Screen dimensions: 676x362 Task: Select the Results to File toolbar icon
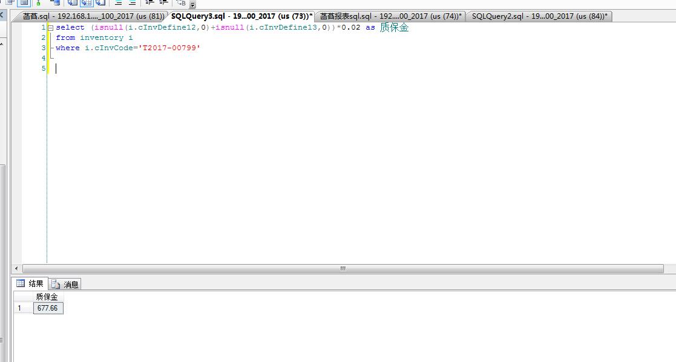coord(100,2)
